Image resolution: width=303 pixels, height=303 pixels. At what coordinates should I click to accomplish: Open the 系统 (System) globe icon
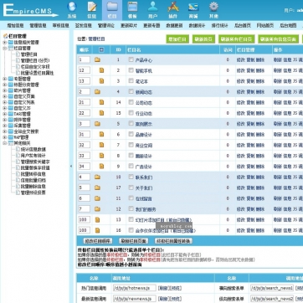[x=72, y=10]
